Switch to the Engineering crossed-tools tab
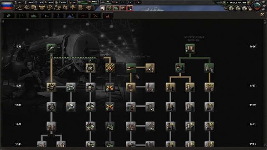Viewport: 267px width, 150px height. [x=96, y=16]
